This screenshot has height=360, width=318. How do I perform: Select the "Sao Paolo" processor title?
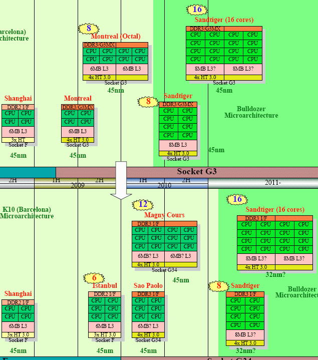pyautogui.click(x=148, y=285)
